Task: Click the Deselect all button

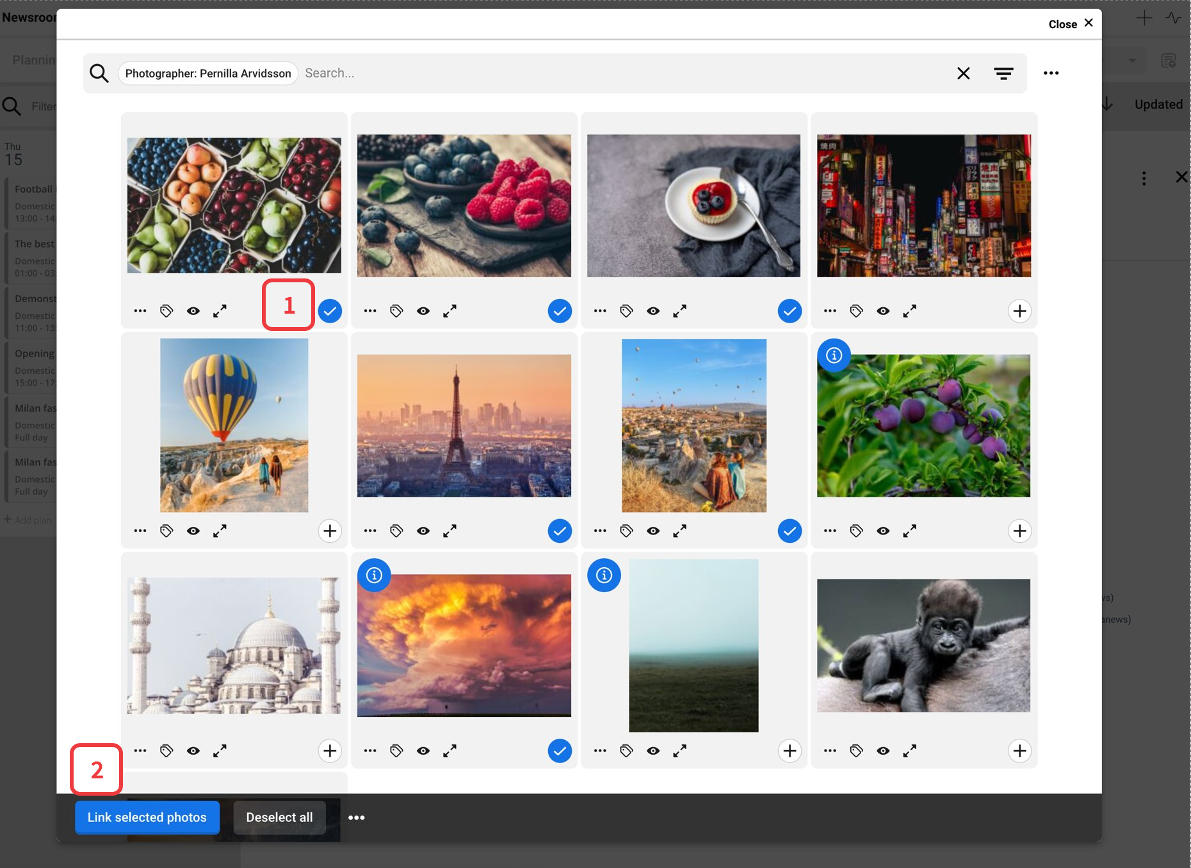Action: (279, 817)
